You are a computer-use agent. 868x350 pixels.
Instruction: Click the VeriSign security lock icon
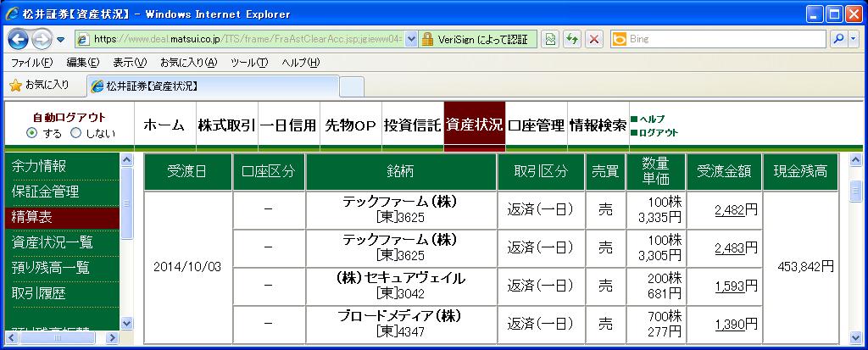coord(427,39)
